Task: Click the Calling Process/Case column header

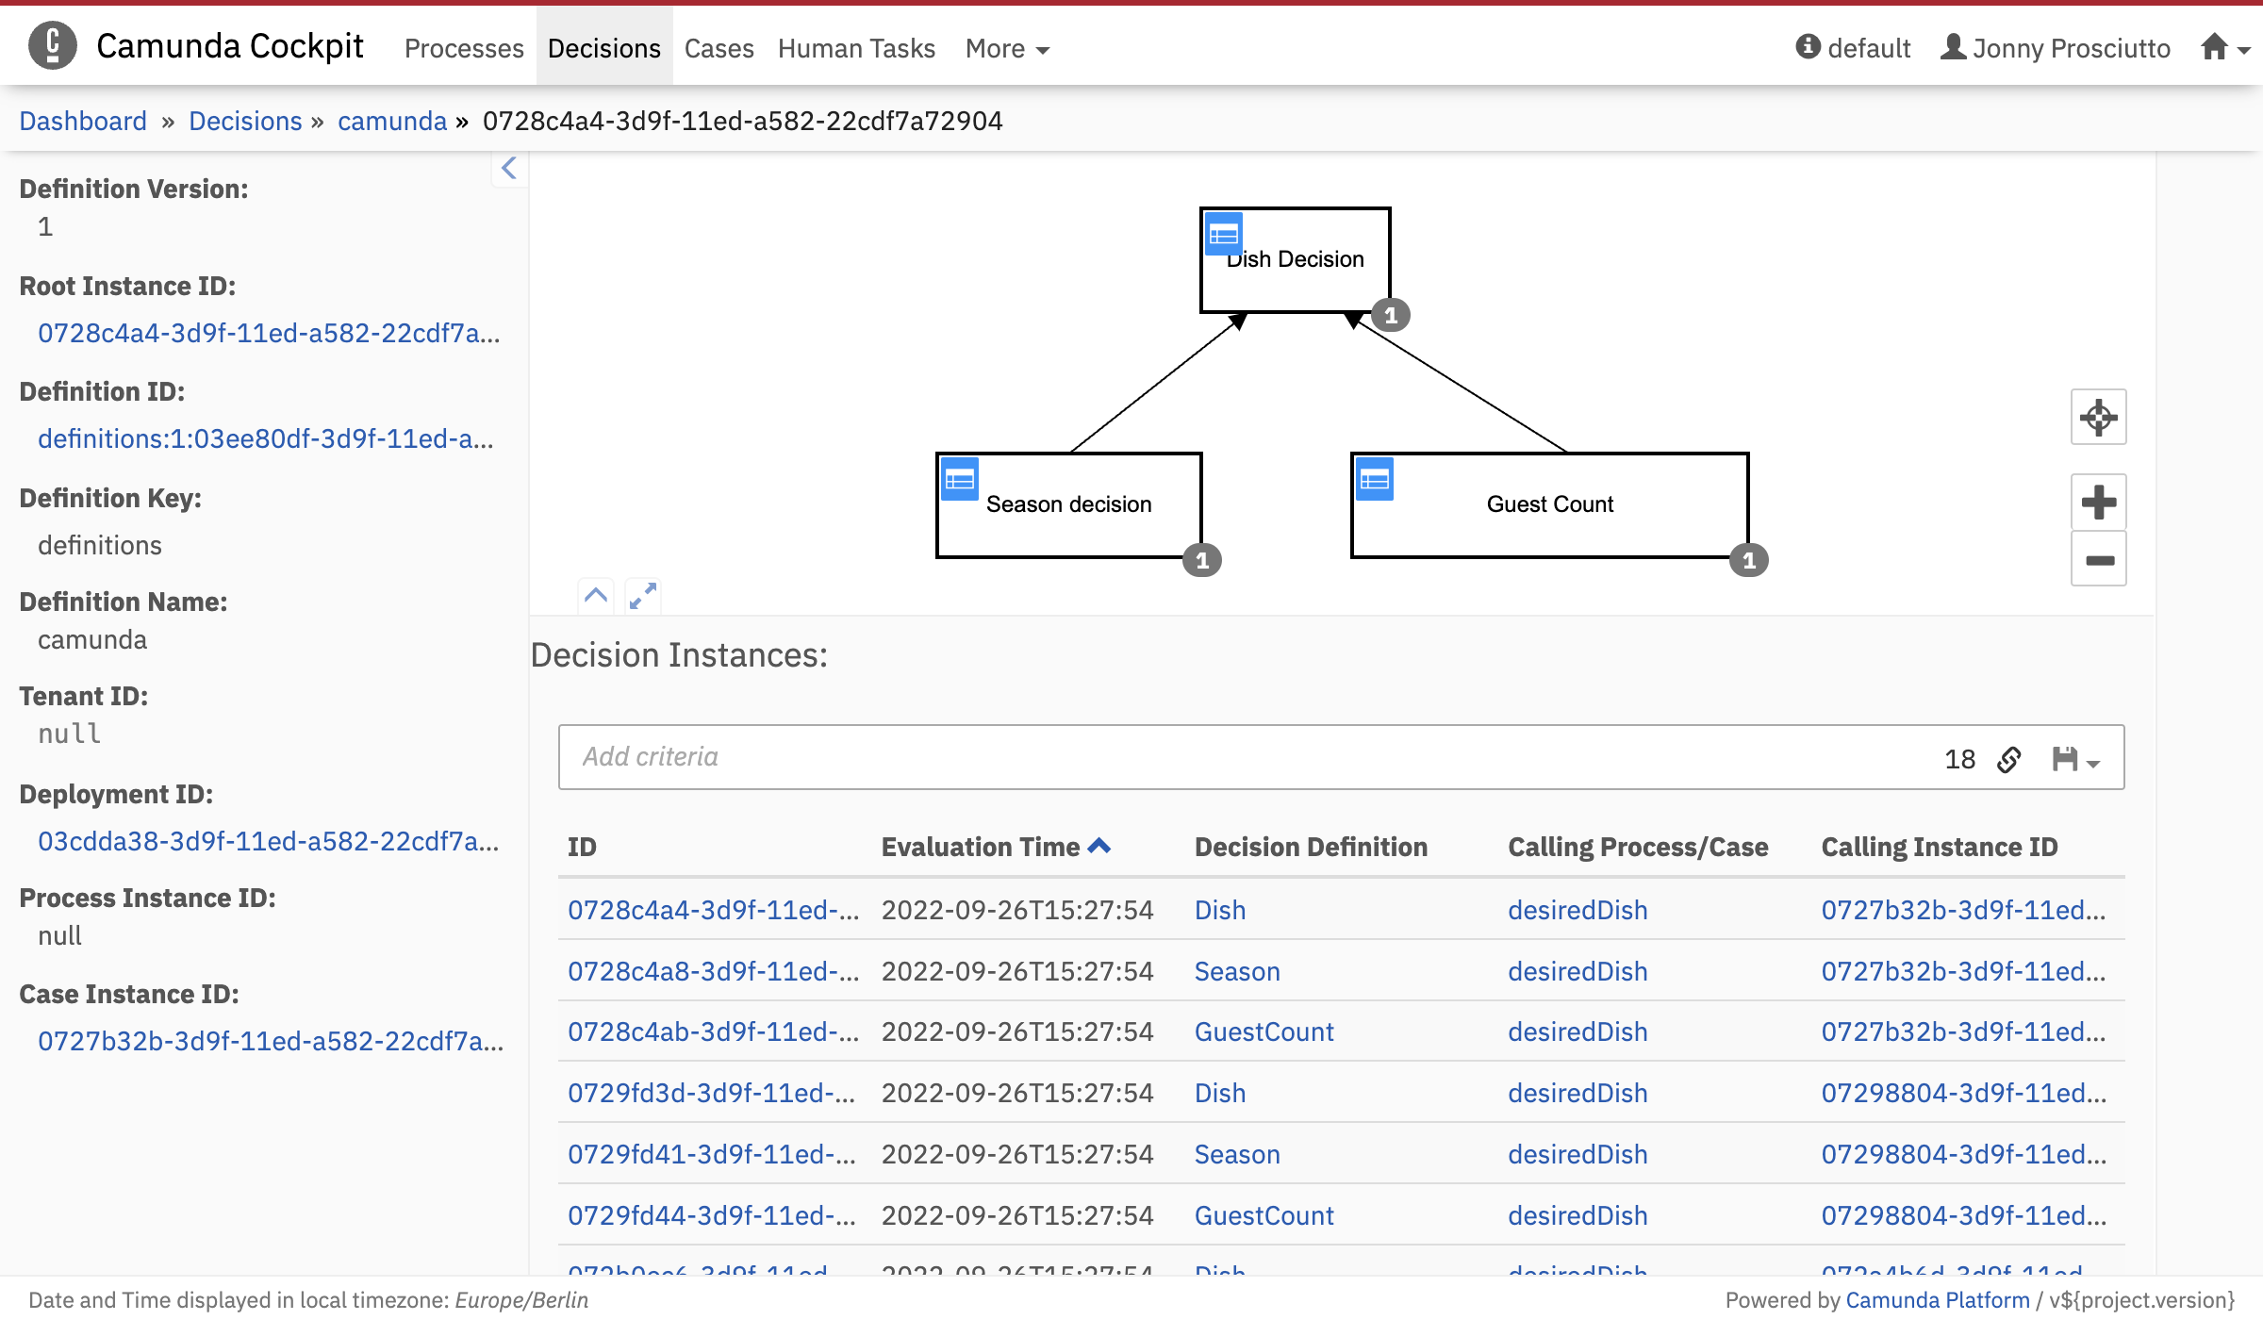Action: tap(1638, 847)
